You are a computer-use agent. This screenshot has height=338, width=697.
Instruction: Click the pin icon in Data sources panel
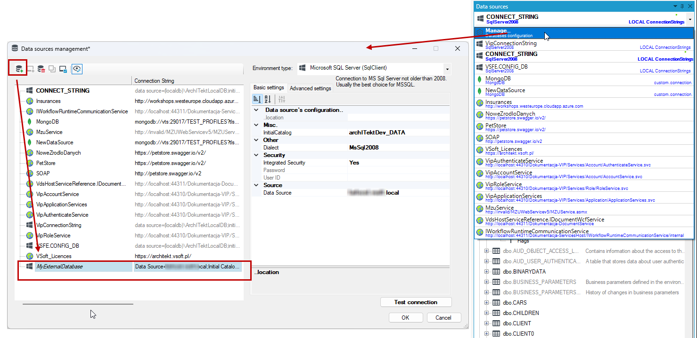pos(682,6)
